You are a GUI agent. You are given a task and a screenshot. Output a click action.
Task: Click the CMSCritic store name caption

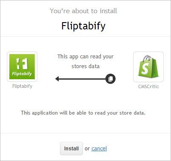coord(148,86)
